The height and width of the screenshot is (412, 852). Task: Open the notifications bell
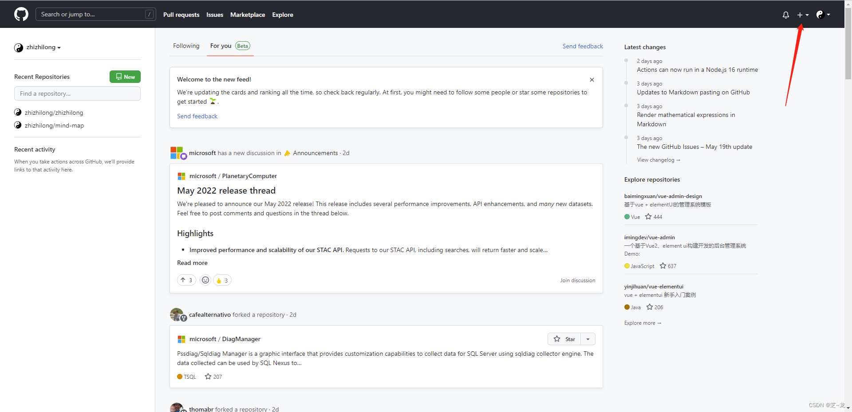click(786, 15)
